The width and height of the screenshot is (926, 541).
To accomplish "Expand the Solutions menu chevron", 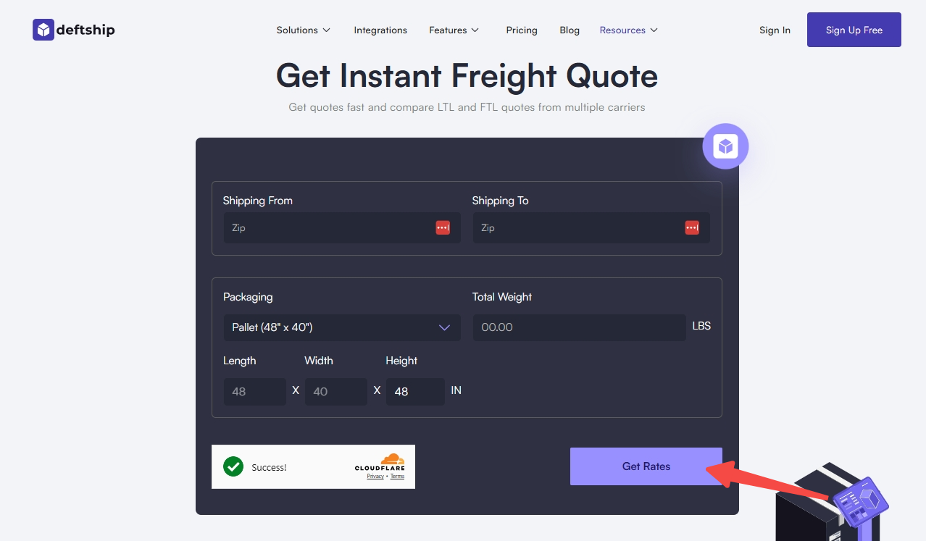I will [x=327, y=30].
